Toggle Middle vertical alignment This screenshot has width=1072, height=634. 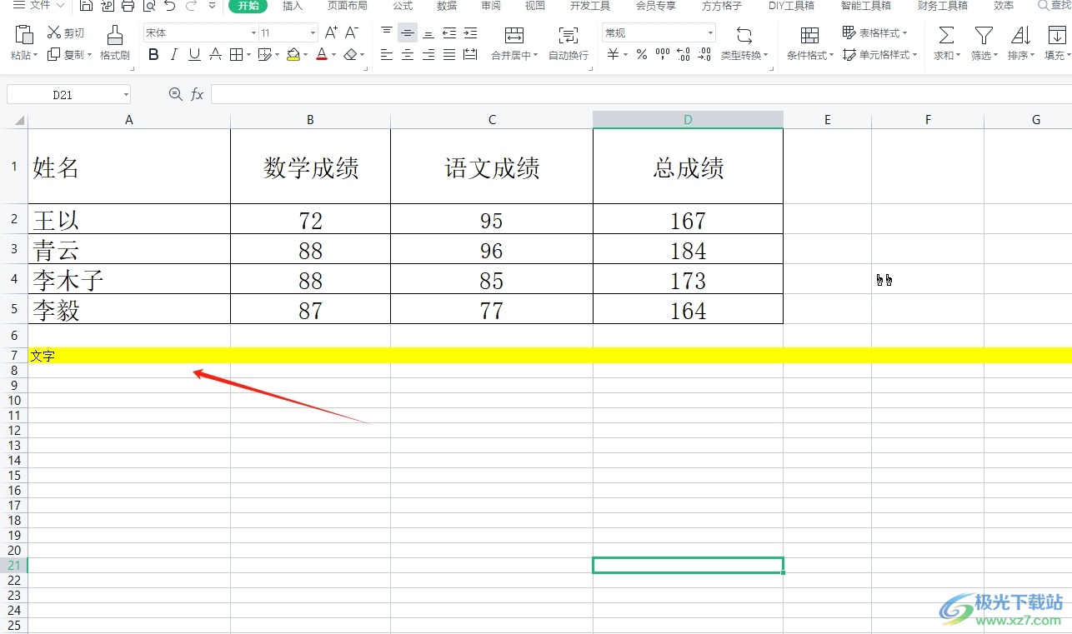pyautogui.click(x=408, y=33)
